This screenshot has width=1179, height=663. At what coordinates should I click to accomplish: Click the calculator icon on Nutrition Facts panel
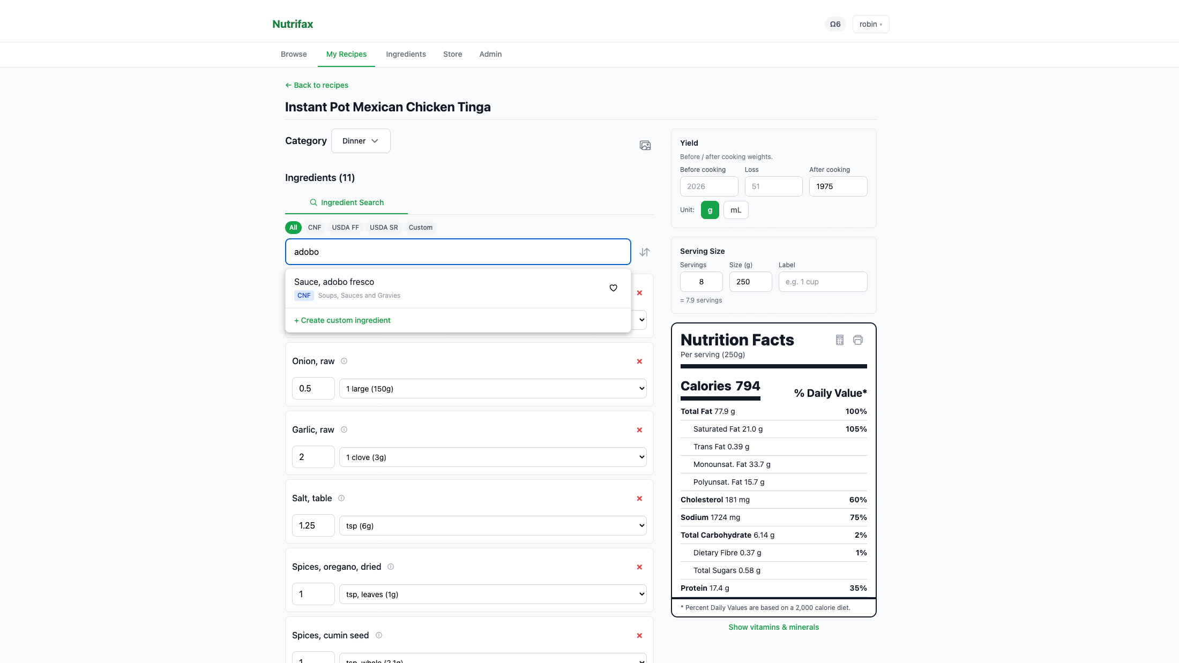[x=839, y=340]
